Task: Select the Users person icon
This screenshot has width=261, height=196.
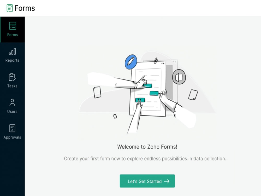Action: point(12,103)
